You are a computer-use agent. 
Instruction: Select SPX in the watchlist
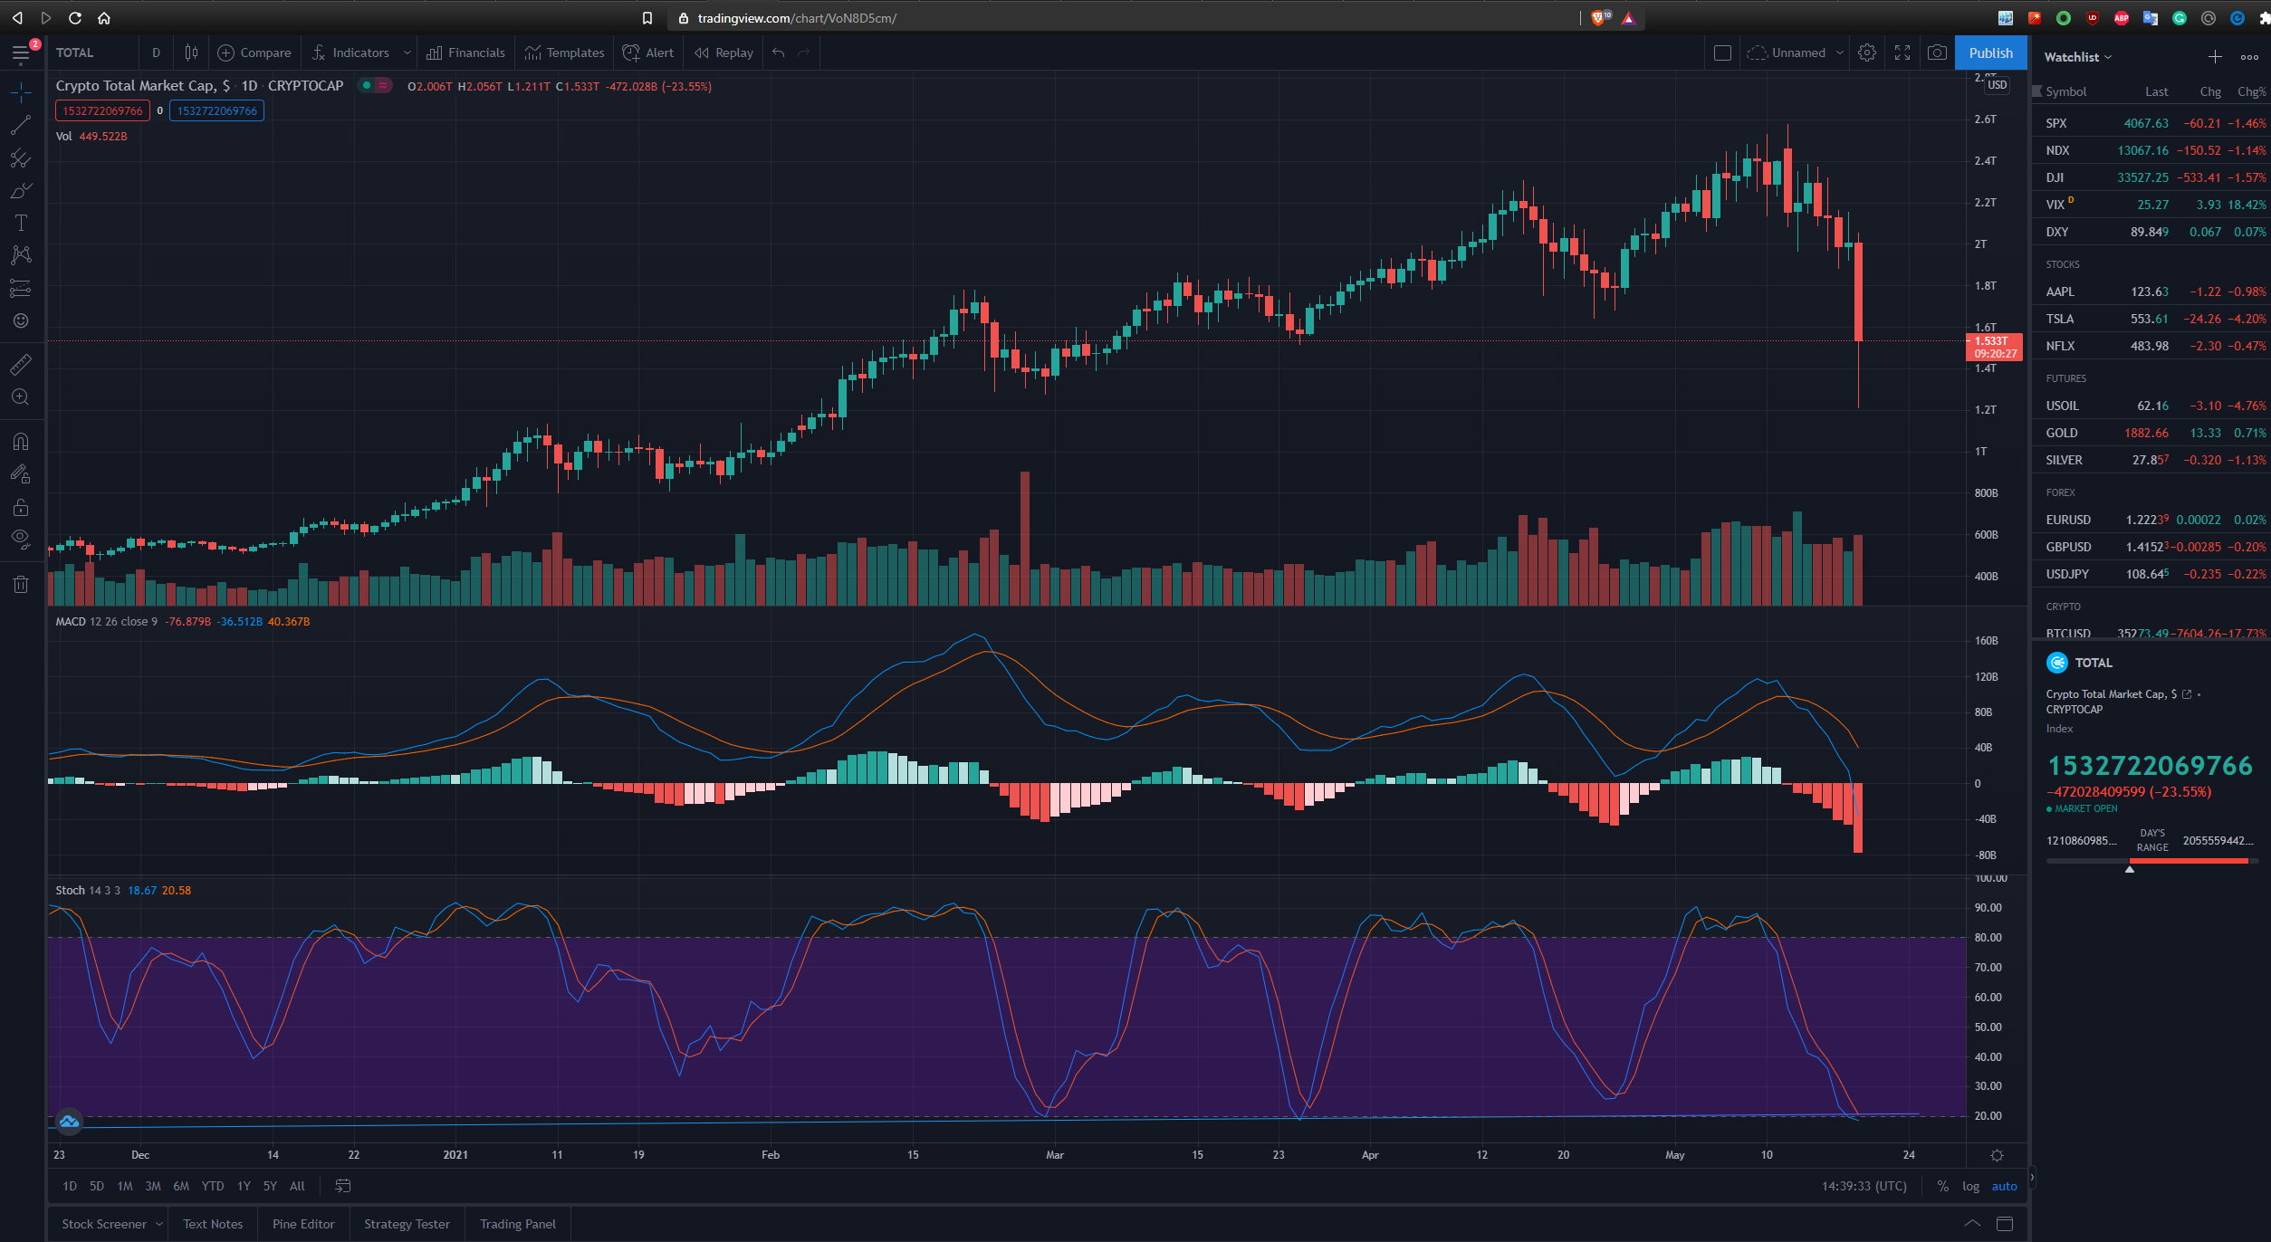2151,123
